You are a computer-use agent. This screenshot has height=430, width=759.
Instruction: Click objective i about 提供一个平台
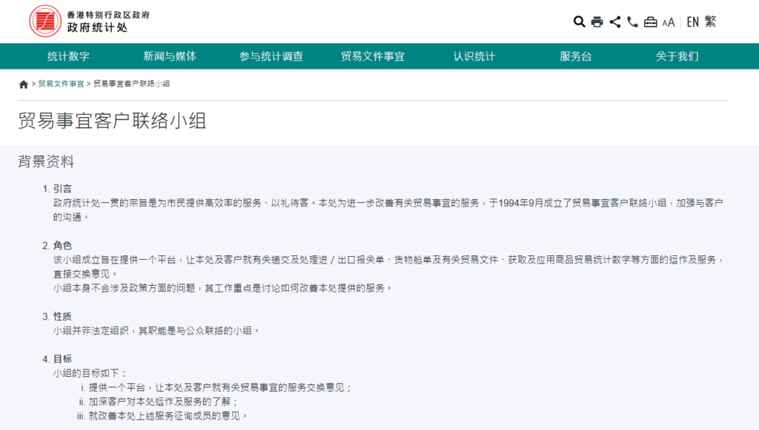[x=220, y=388]
